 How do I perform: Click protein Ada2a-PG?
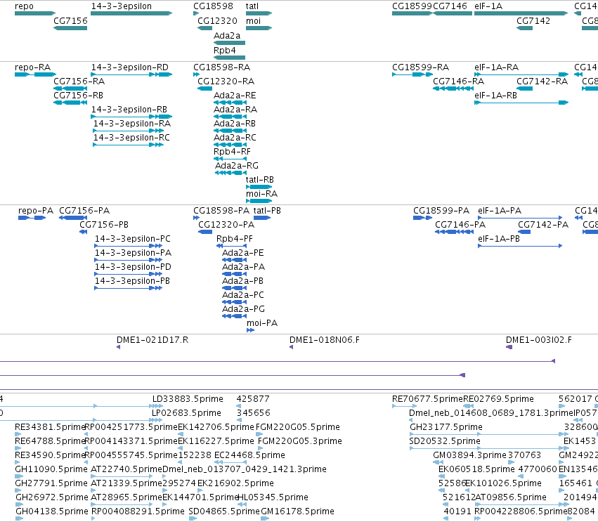[x=243, y=309]
